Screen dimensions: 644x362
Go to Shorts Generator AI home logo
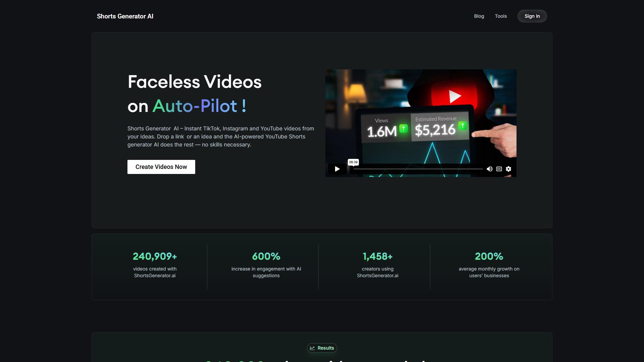[125, 16]
